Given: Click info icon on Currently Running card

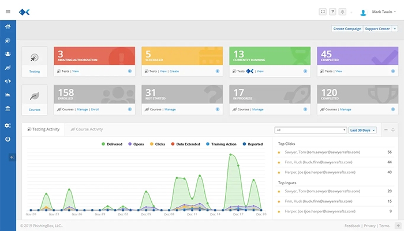Looking at the screenshot, I should tap(305, 71).
